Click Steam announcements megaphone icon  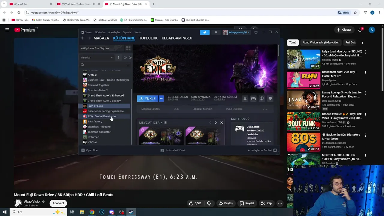pyautogui.click(x=205, y=32)
